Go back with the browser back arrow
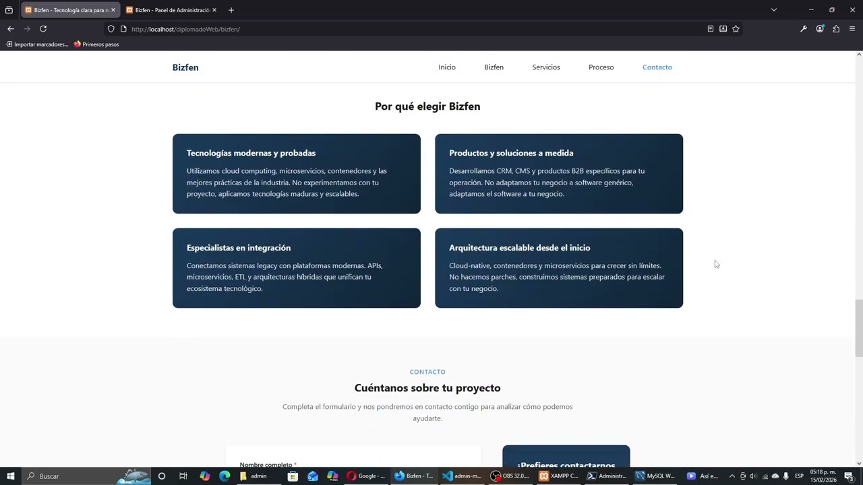 [10, 29]
